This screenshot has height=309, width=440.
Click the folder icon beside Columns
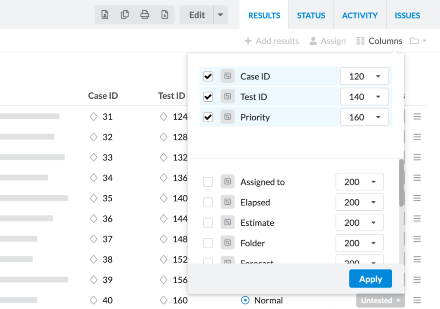[415, 40]
